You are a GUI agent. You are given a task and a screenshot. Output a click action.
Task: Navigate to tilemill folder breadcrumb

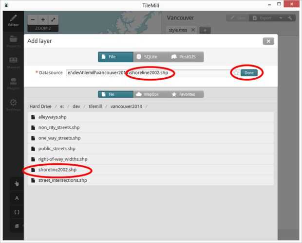tap(95, 106)
